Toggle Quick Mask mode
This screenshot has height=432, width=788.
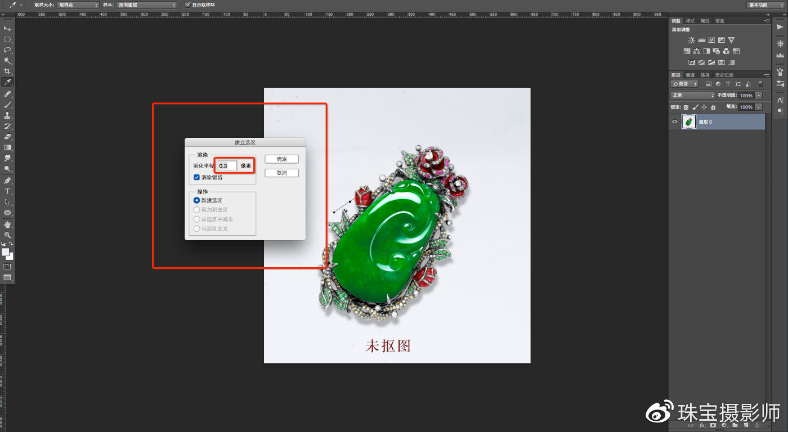click(7, 267)
